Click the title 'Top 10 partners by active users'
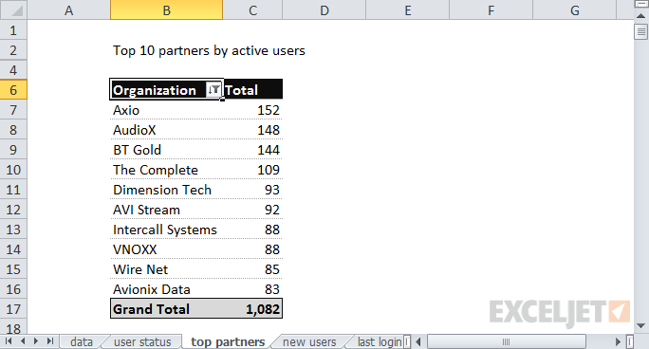Viewport: 649px width, 349px height. click(x=209, y=50)
